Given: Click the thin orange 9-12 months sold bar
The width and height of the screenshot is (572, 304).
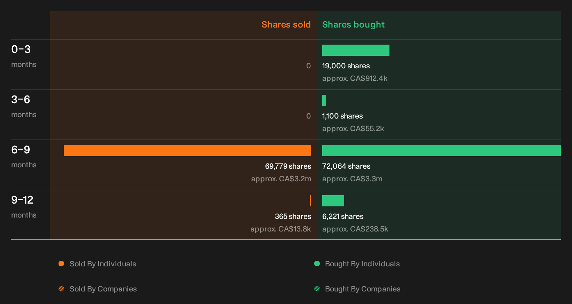Looking at the screenshot, I should tap(310, 201).
